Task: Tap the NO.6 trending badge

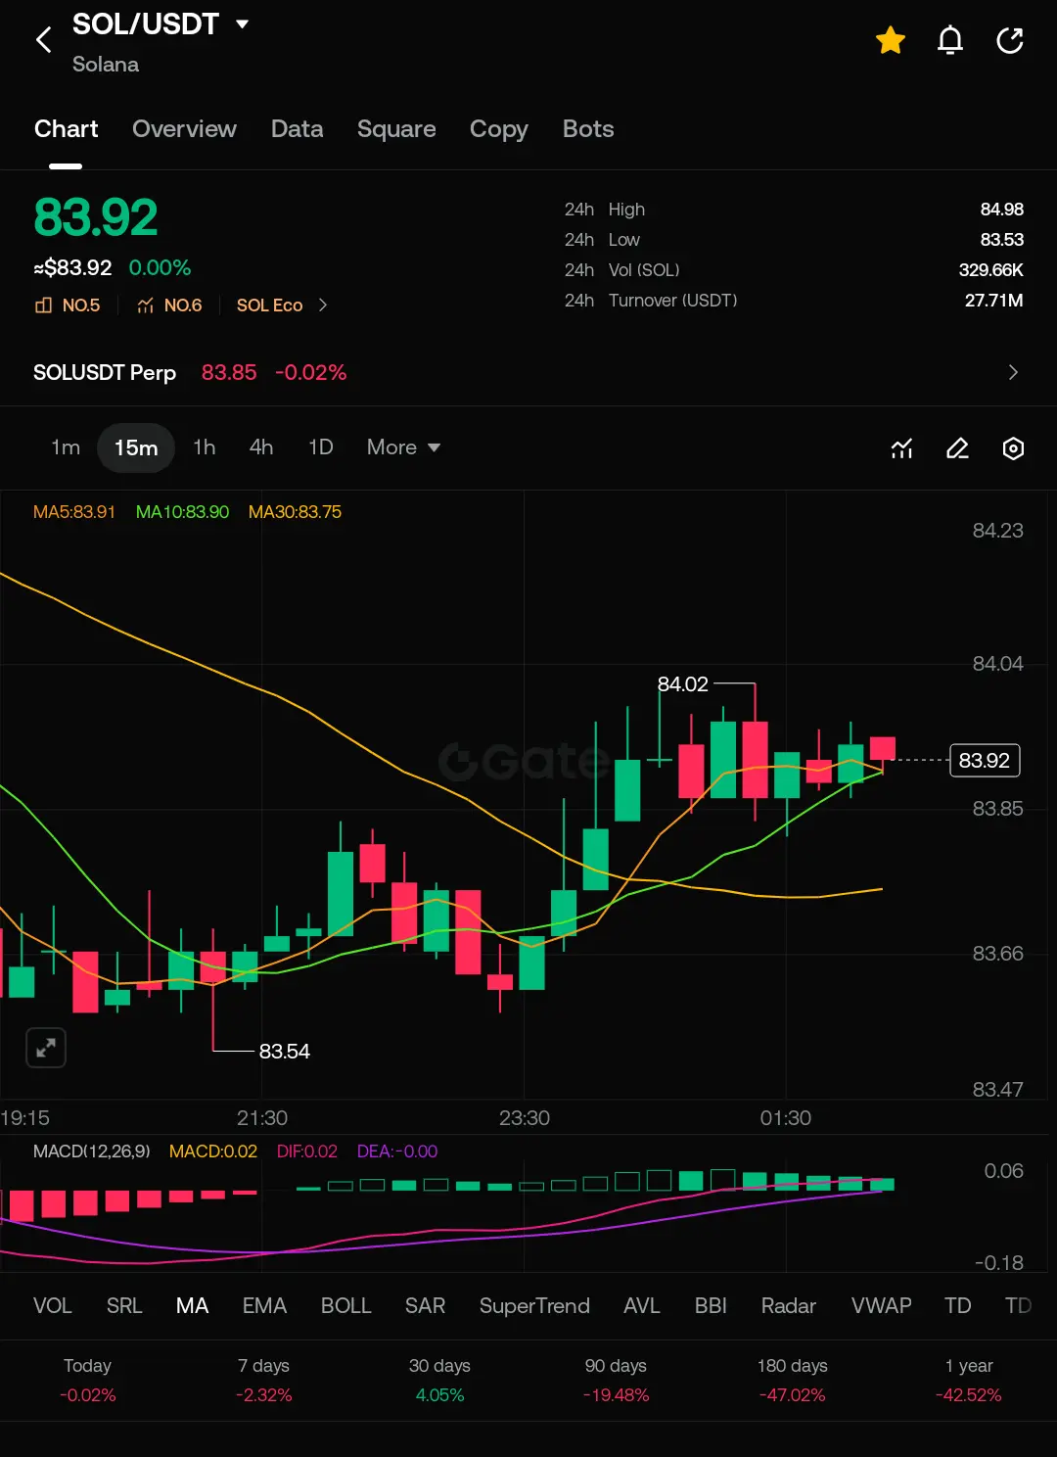Action: 169,305
